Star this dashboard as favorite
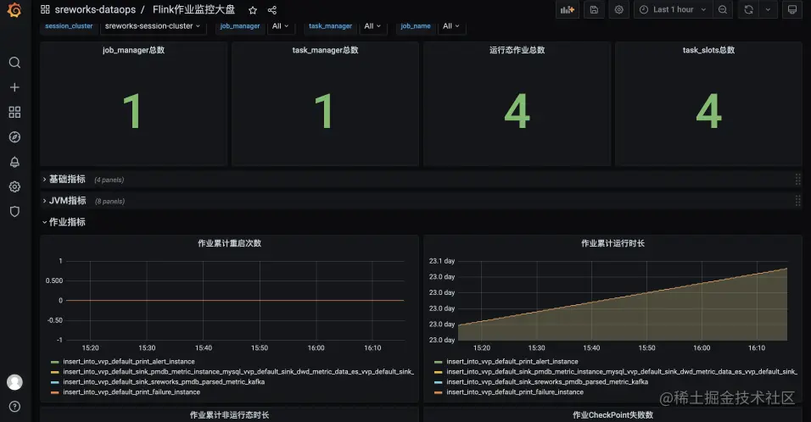This screenshot has width=811, height=422. [x=253, y=10]
